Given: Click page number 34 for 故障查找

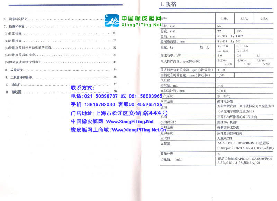Looking at the screenshot, I should pyautogui.click(x=115, y=69).
